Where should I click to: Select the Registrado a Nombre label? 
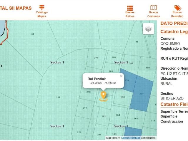(174, 48)
